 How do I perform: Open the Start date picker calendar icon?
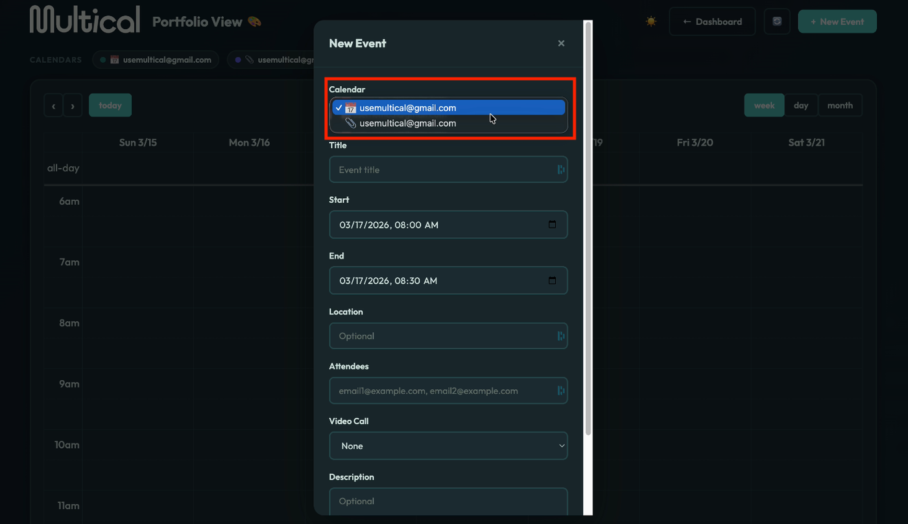pyautogui.click(x=553, y=225)
